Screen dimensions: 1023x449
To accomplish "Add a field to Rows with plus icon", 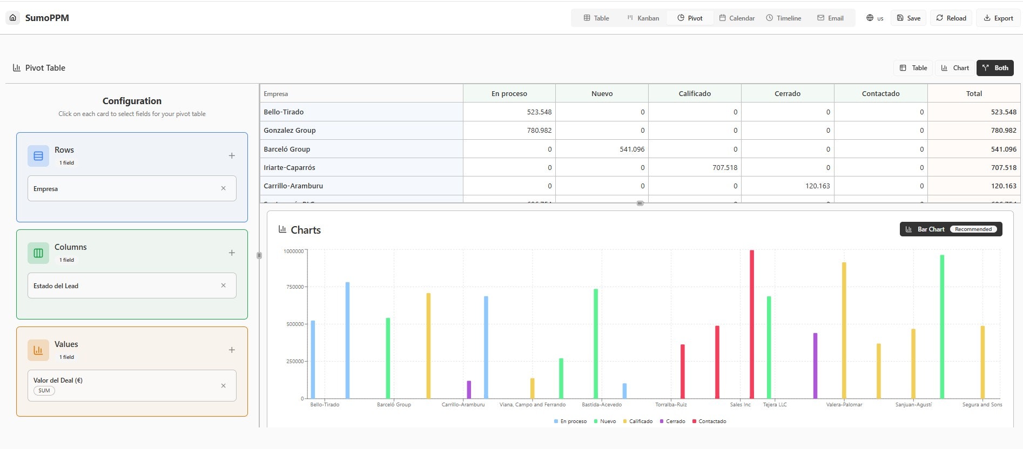I will [x=232, y=155].
